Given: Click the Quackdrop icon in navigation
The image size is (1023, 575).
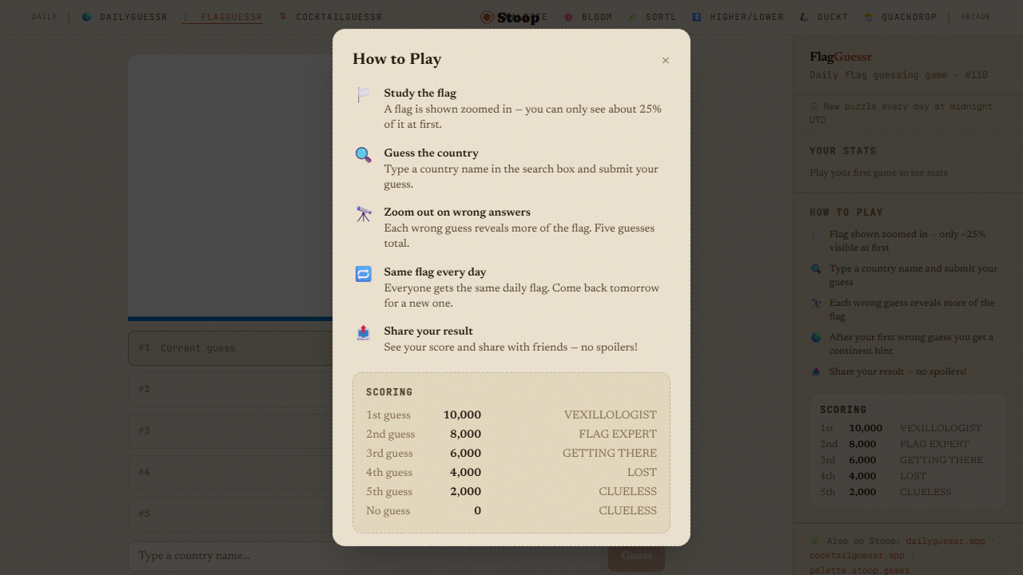Looking at the screenshot, I should tap(869, 17).
